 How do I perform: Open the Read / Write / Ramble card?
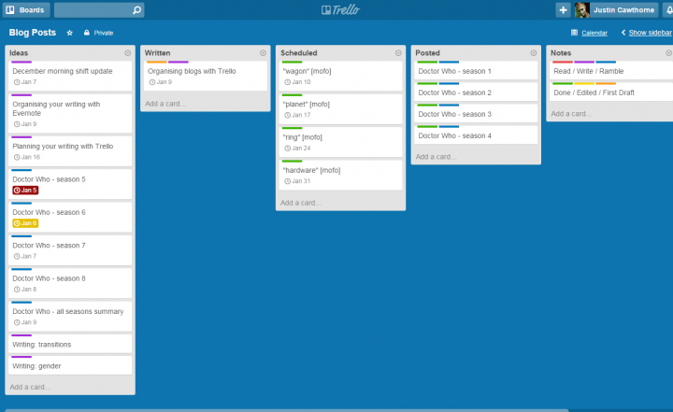(x=611, y=70)
